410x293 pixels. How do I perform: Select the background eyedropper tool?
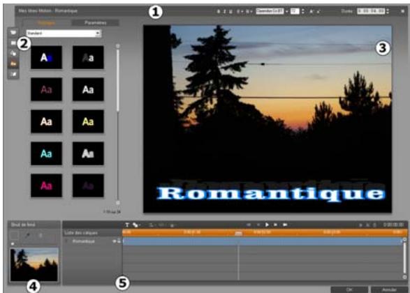pyautogui.click(x=27, y=235)
